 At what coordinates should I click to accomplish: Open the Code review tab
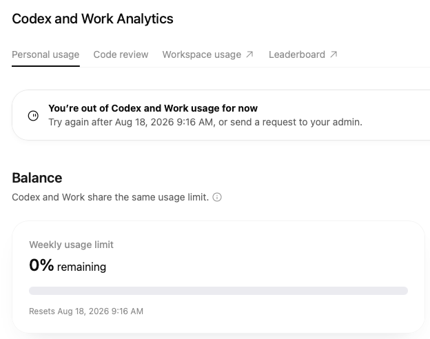point(121,54)
